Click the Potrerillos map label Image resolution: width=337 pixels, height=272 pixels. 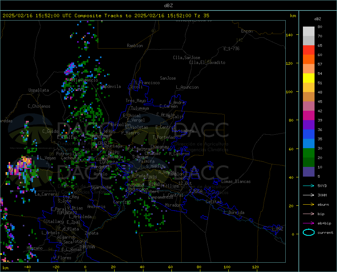click(x=69, y=154)
